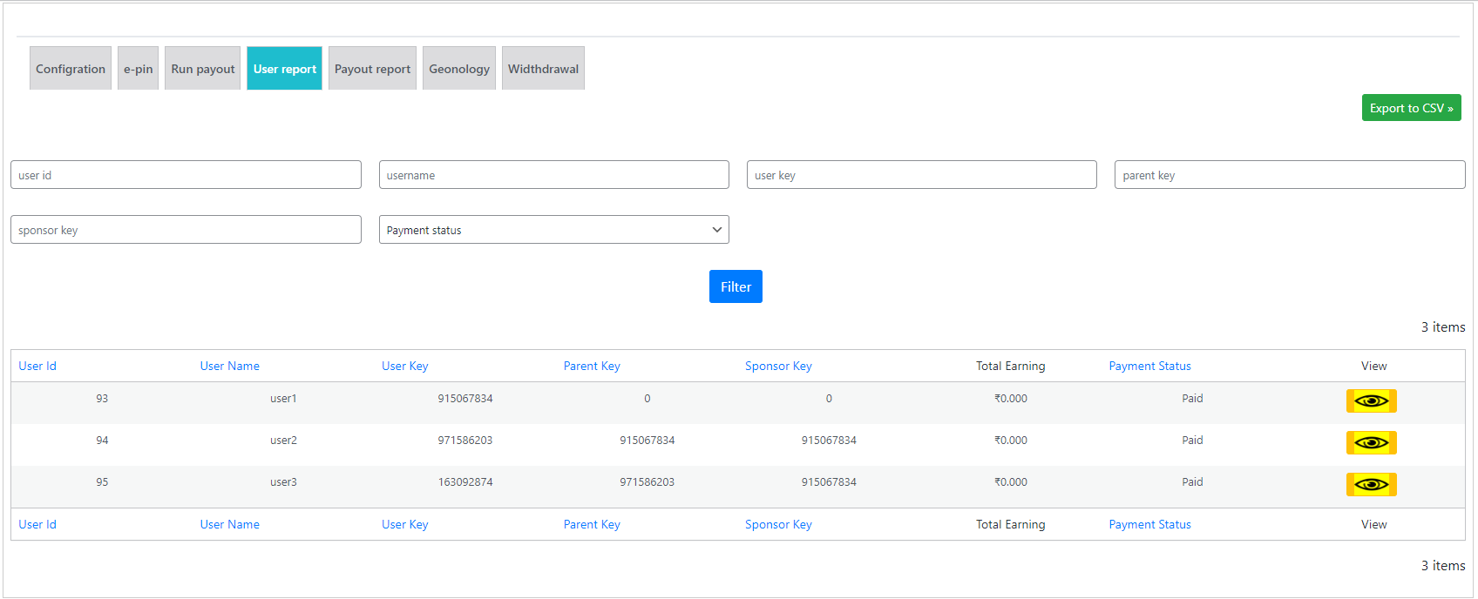The height and width of the screenshot is (599, 1478).
Task: Switch to Widthdrawal tab
Action: tap(543, 69)
